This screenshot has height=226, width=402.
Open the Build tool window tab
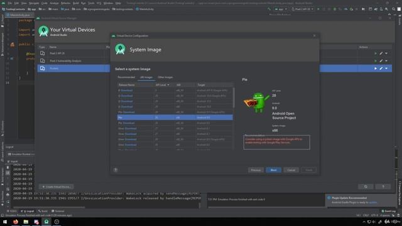tap(43, 211)
